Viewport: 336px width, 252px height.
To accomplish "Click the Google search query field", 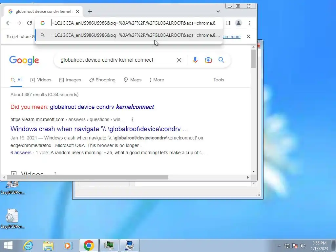I will click(x=107, y=60).
